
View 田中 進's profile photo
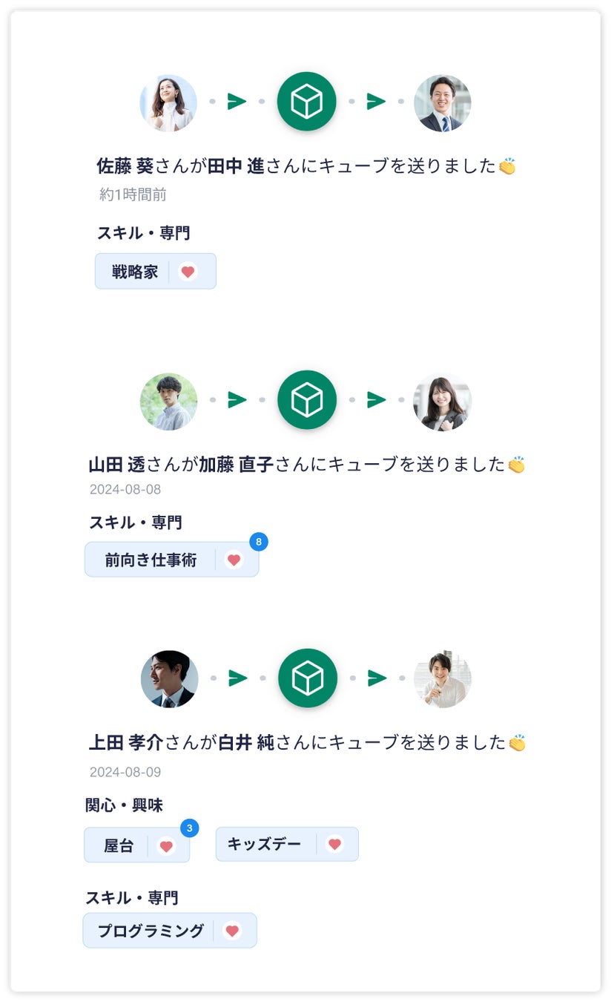point(442,103)
